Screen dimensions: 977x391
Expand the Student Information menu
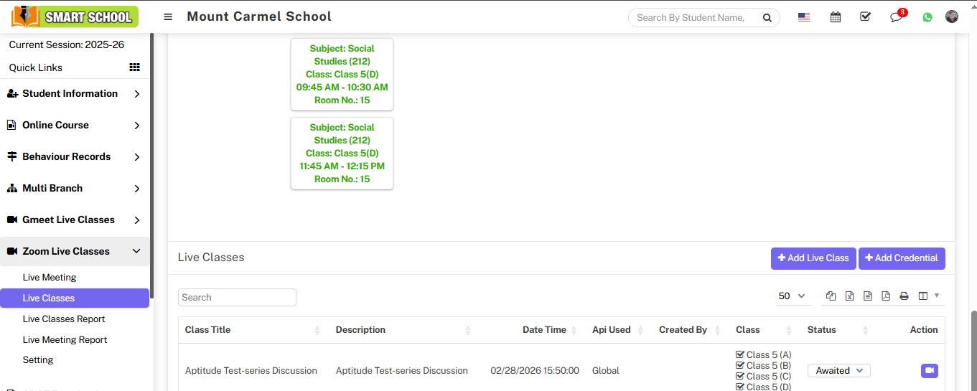click(x=72, y=94)
